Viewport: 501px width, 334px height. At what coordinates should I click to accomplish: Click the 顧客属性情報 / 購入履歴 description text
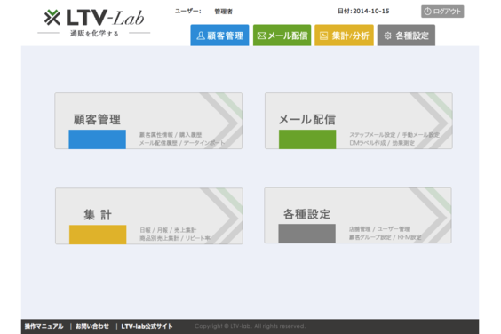click(x=171, y=135)
